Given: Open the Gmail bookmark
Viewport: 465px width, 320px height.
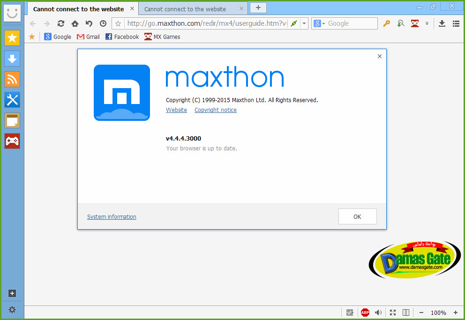Looking at the screenshot, I should coord(89,37).
